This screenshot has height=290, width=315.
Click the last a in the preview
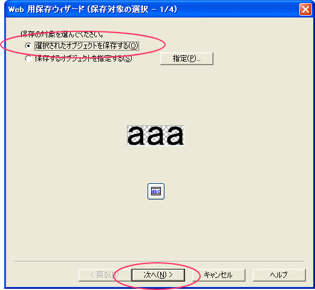pos(175,136)
